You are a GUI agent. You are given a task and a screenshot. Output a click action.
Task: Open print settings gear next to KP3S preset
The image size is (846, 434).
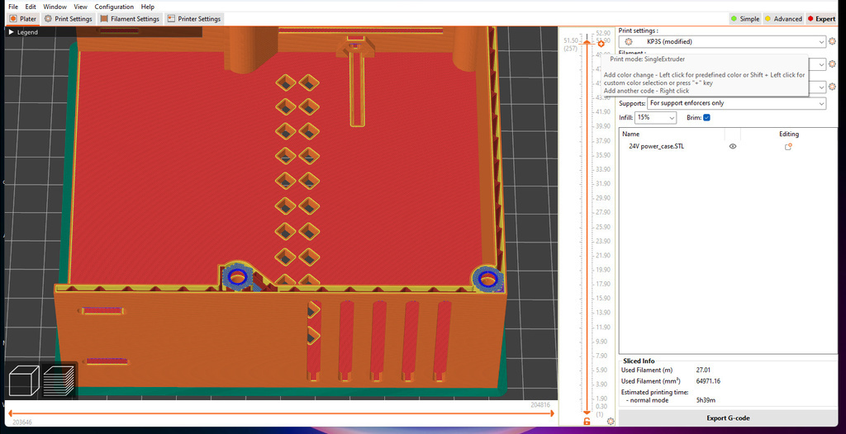(833, 41)
